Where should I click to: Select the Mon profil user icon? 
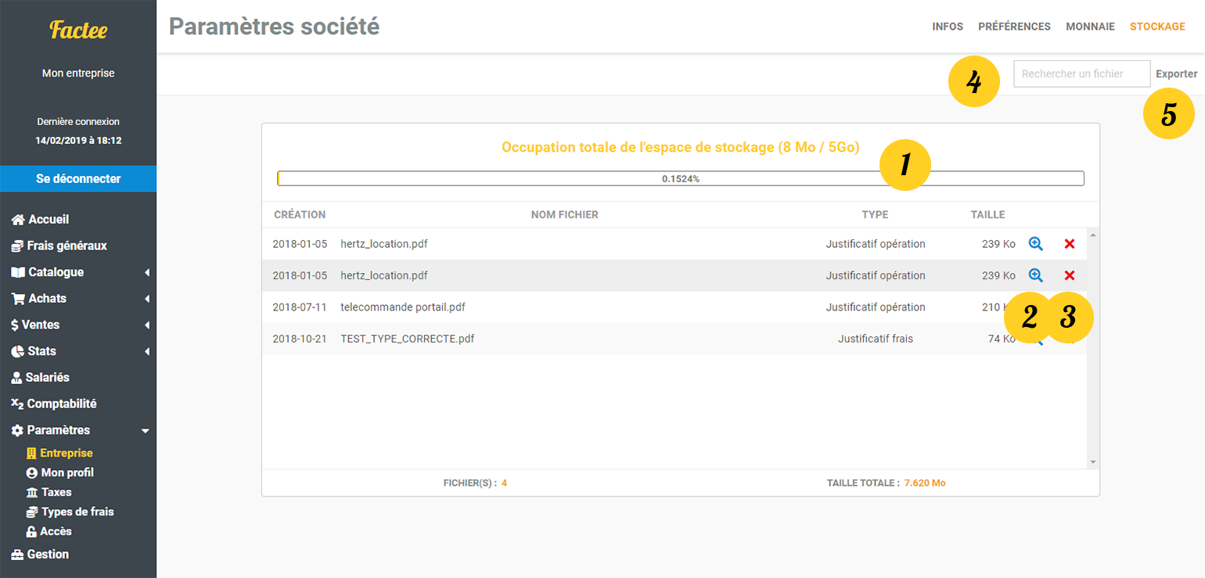[x=31, y=473]
